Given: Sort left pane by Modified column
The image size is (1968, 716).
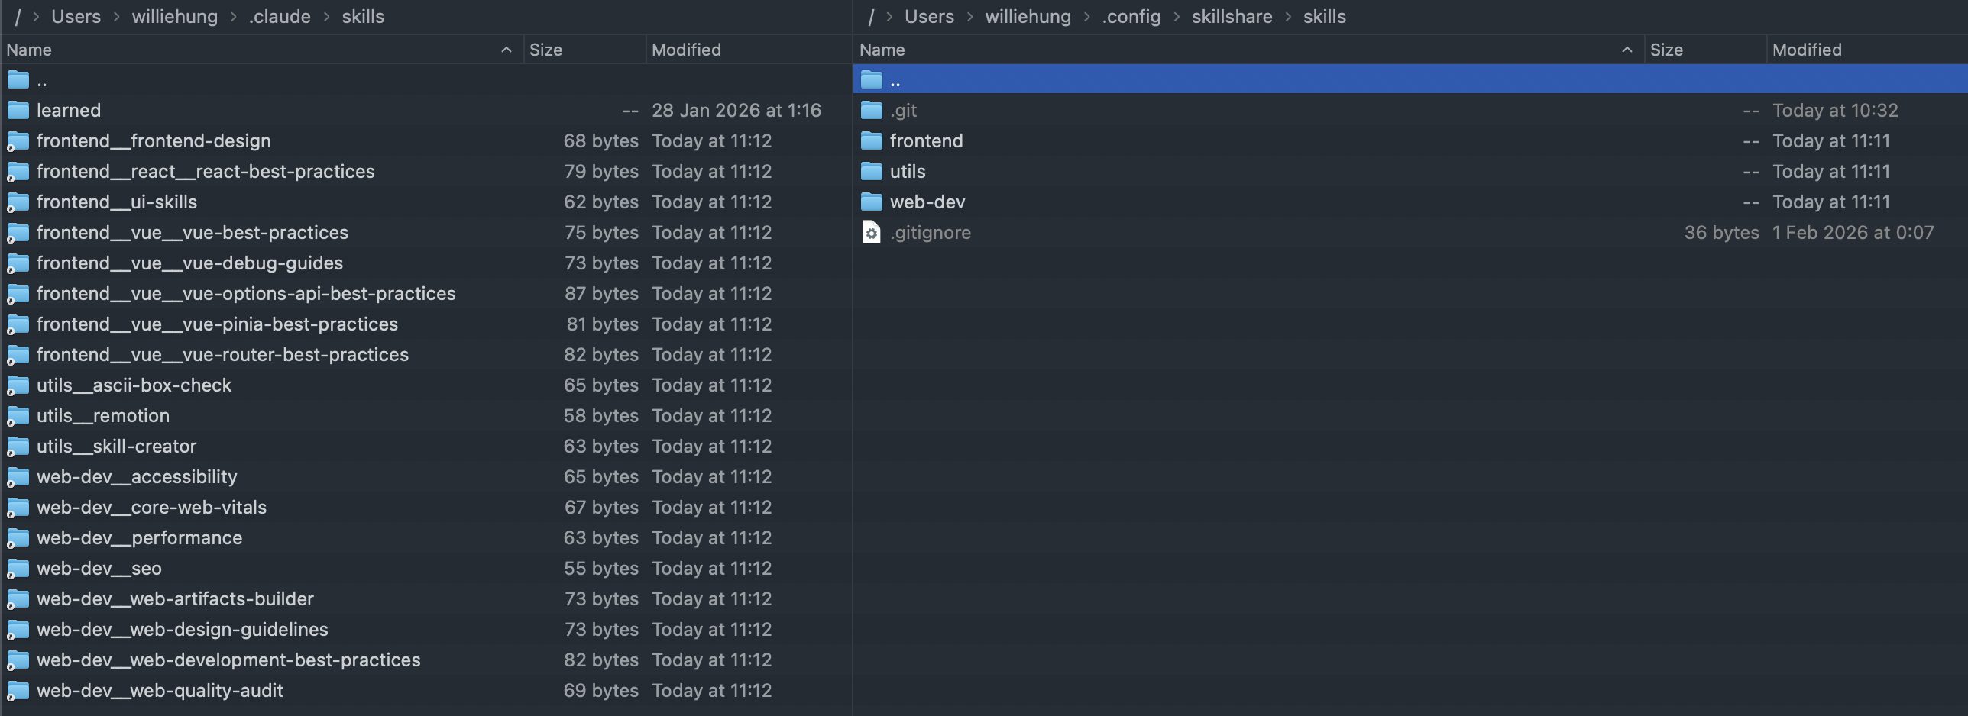Looking at the screenshot, I should click(685, 50).
